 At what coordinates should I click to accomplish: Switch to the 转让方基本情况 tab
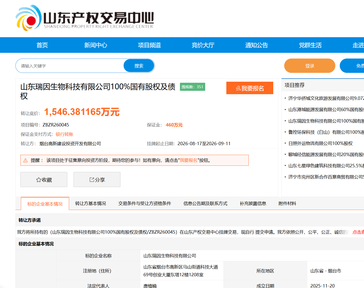[x=91, y=203]
